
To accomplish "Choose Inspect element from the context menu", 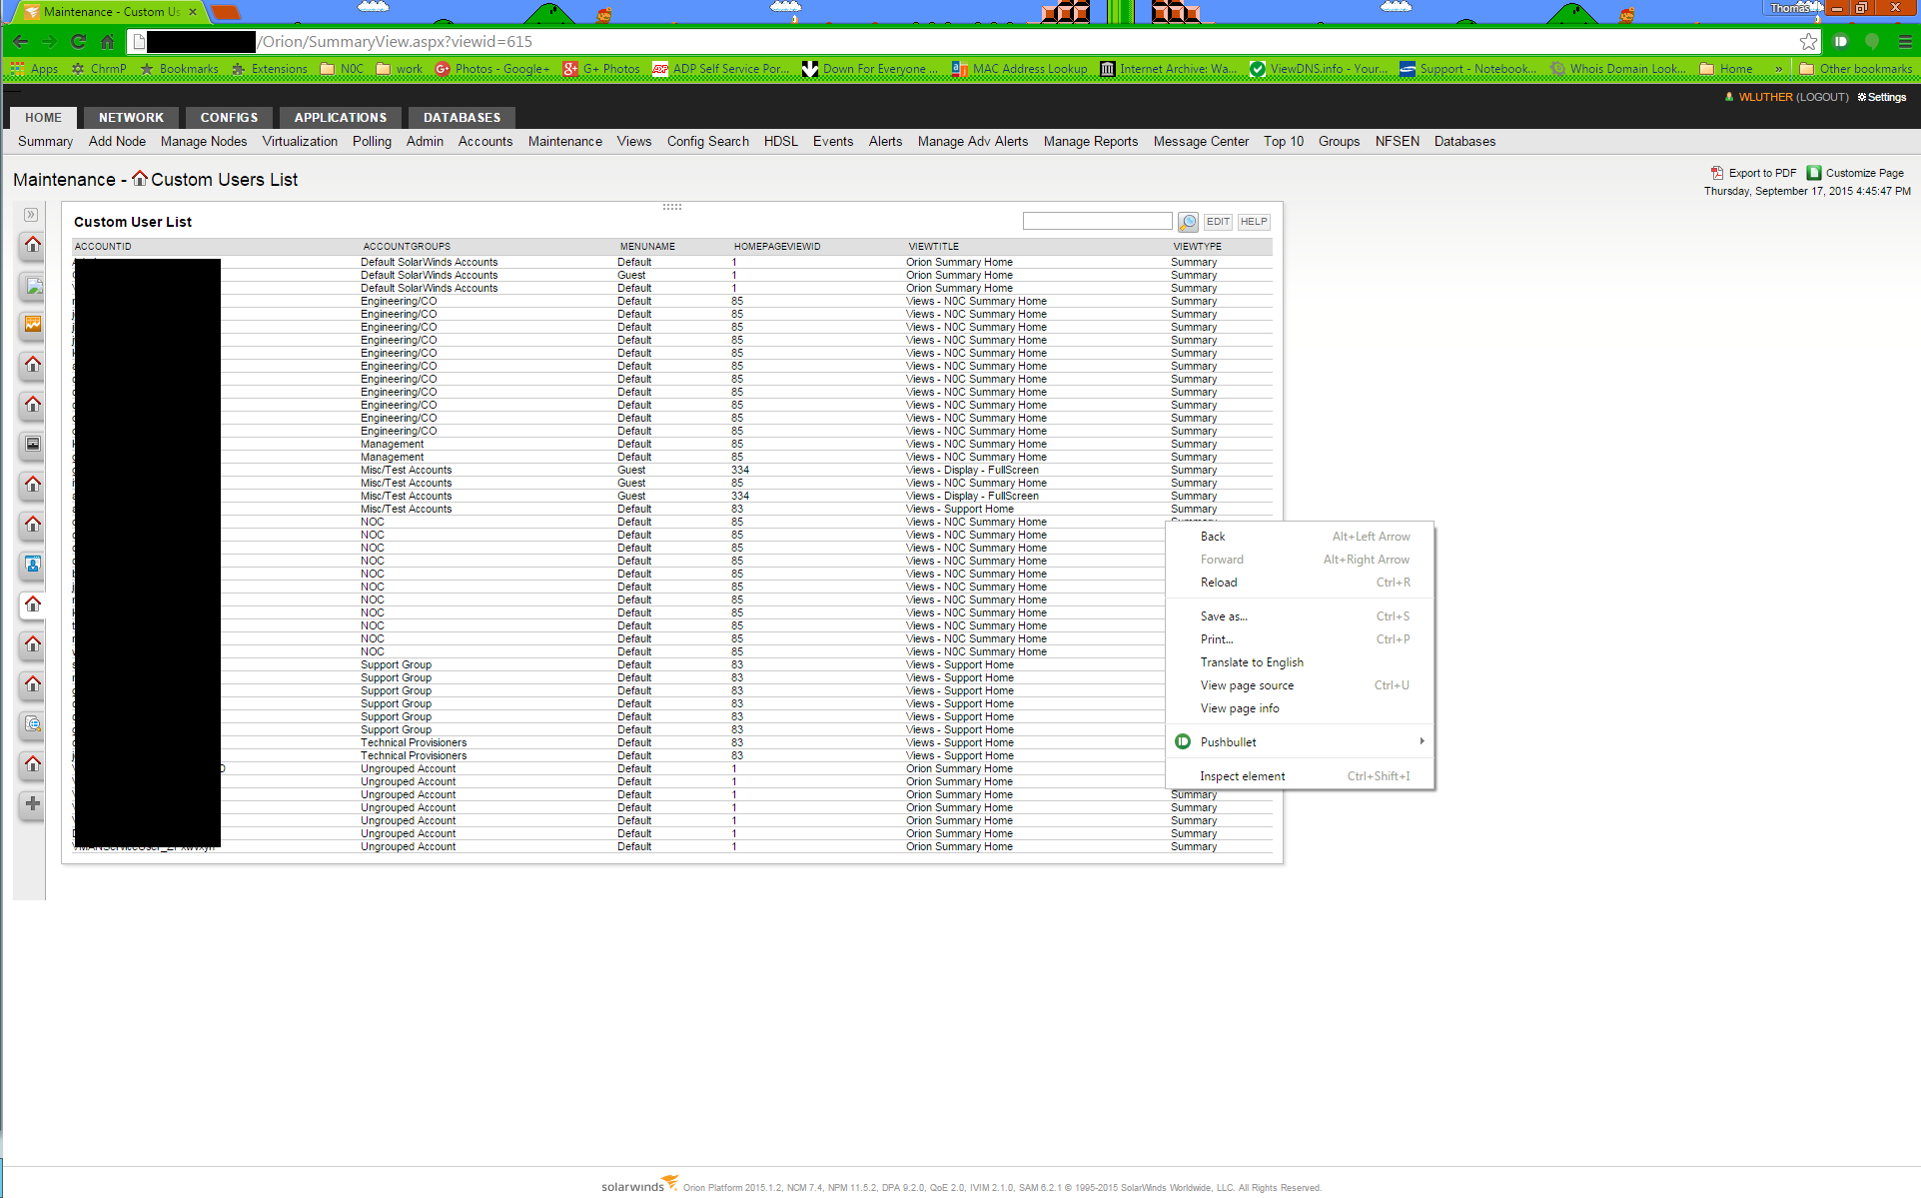I will pyautogui.click(x=1243, y=775).
